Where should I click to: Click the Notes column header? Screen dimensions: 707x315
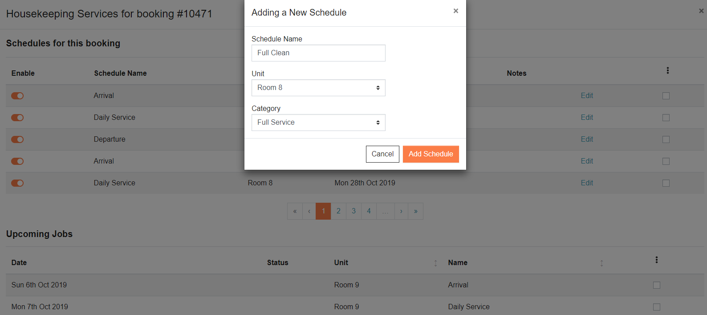pos(516,73)
